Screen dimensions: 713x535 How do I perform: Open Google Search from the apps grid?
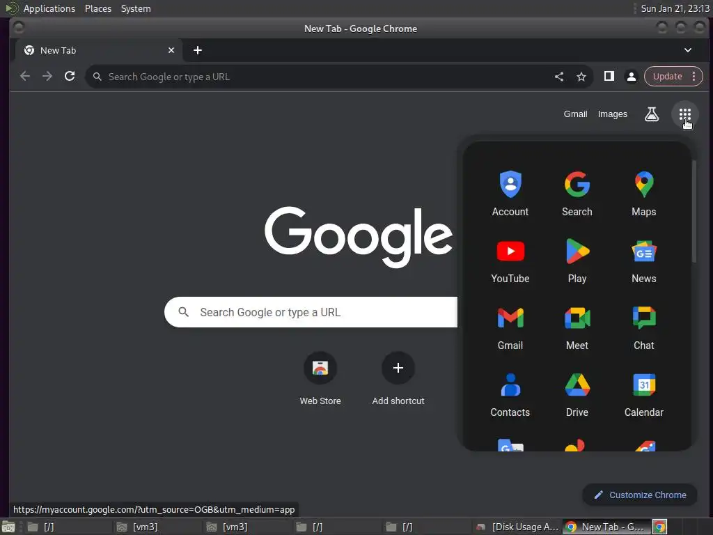577,194
